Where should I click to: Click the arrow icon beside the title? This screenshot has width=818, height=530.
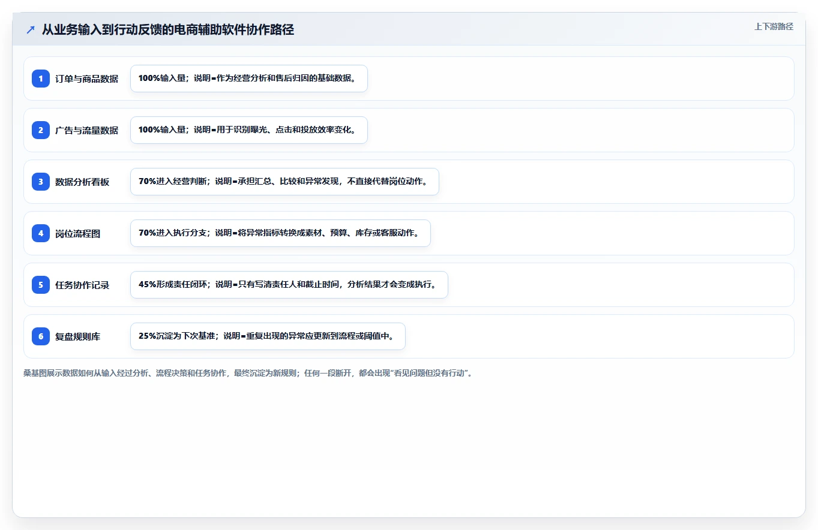(31, 30)
